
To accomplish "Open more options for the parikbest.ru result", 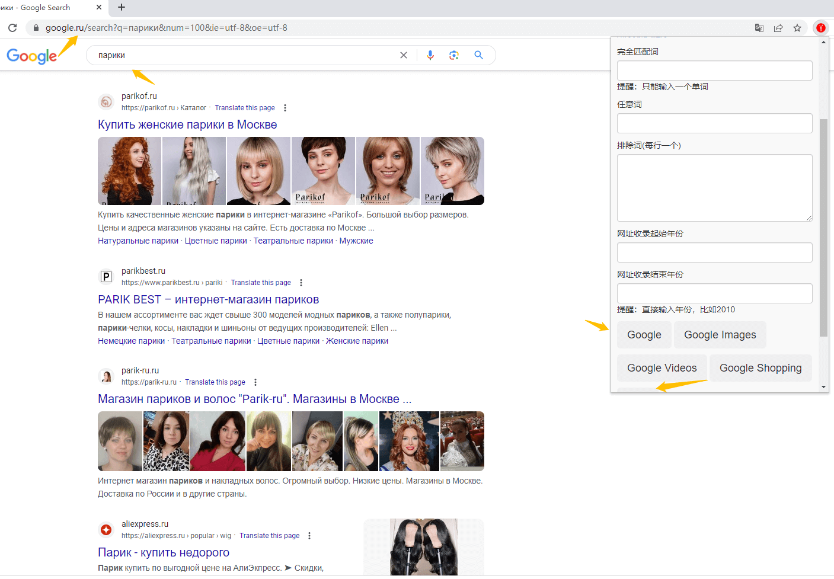I will tap(301, 283).
